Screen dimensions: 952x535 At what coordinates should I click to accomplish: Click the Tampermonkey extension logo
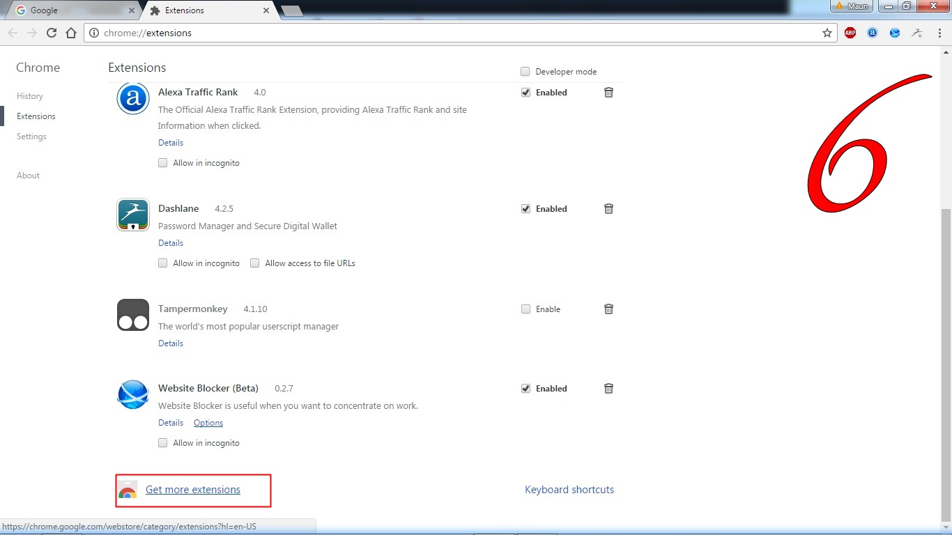[x=133, y=315]
